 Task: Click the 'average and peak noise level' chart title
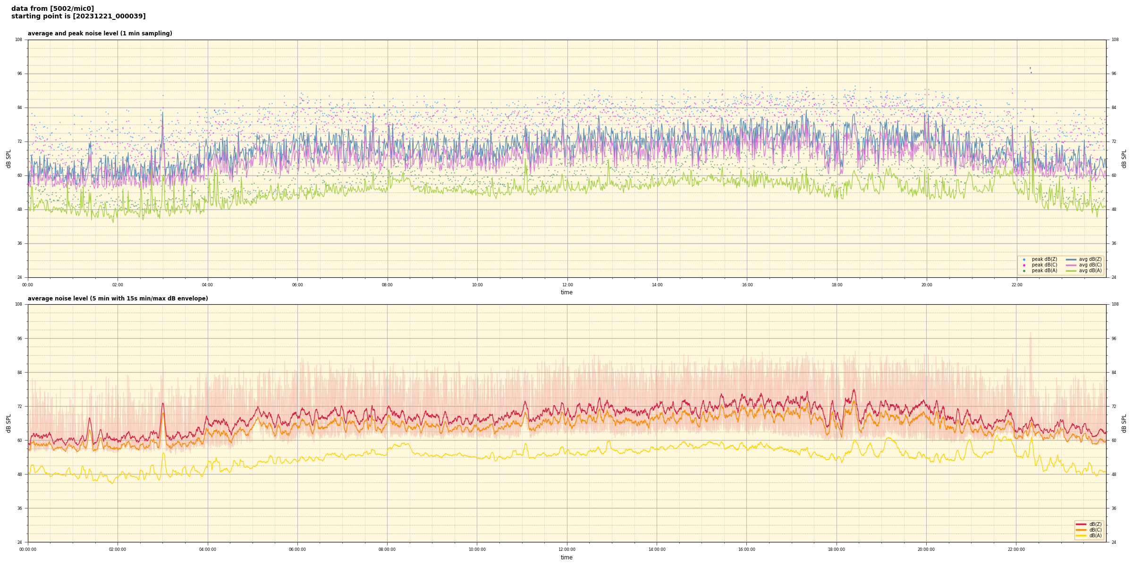100,33
